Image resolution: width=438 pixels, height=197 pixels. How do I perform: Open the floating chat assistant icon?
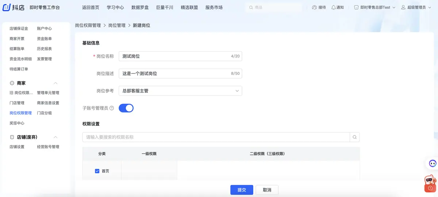[x=432, y=163]
